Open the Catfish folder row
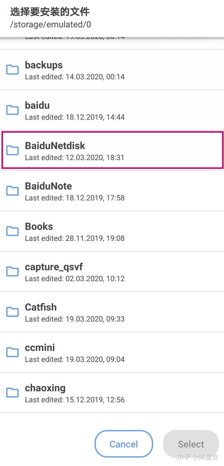This screenshot has width=224, height=466. pos(112,312)
